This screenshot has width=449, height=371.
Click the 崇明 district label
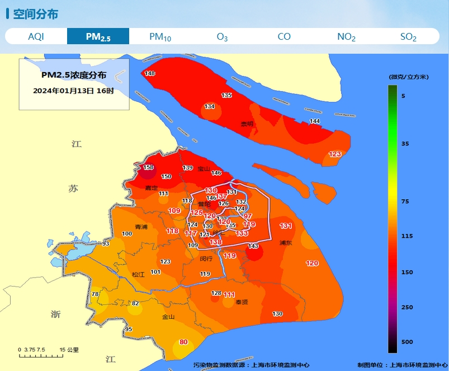[247, 124]
